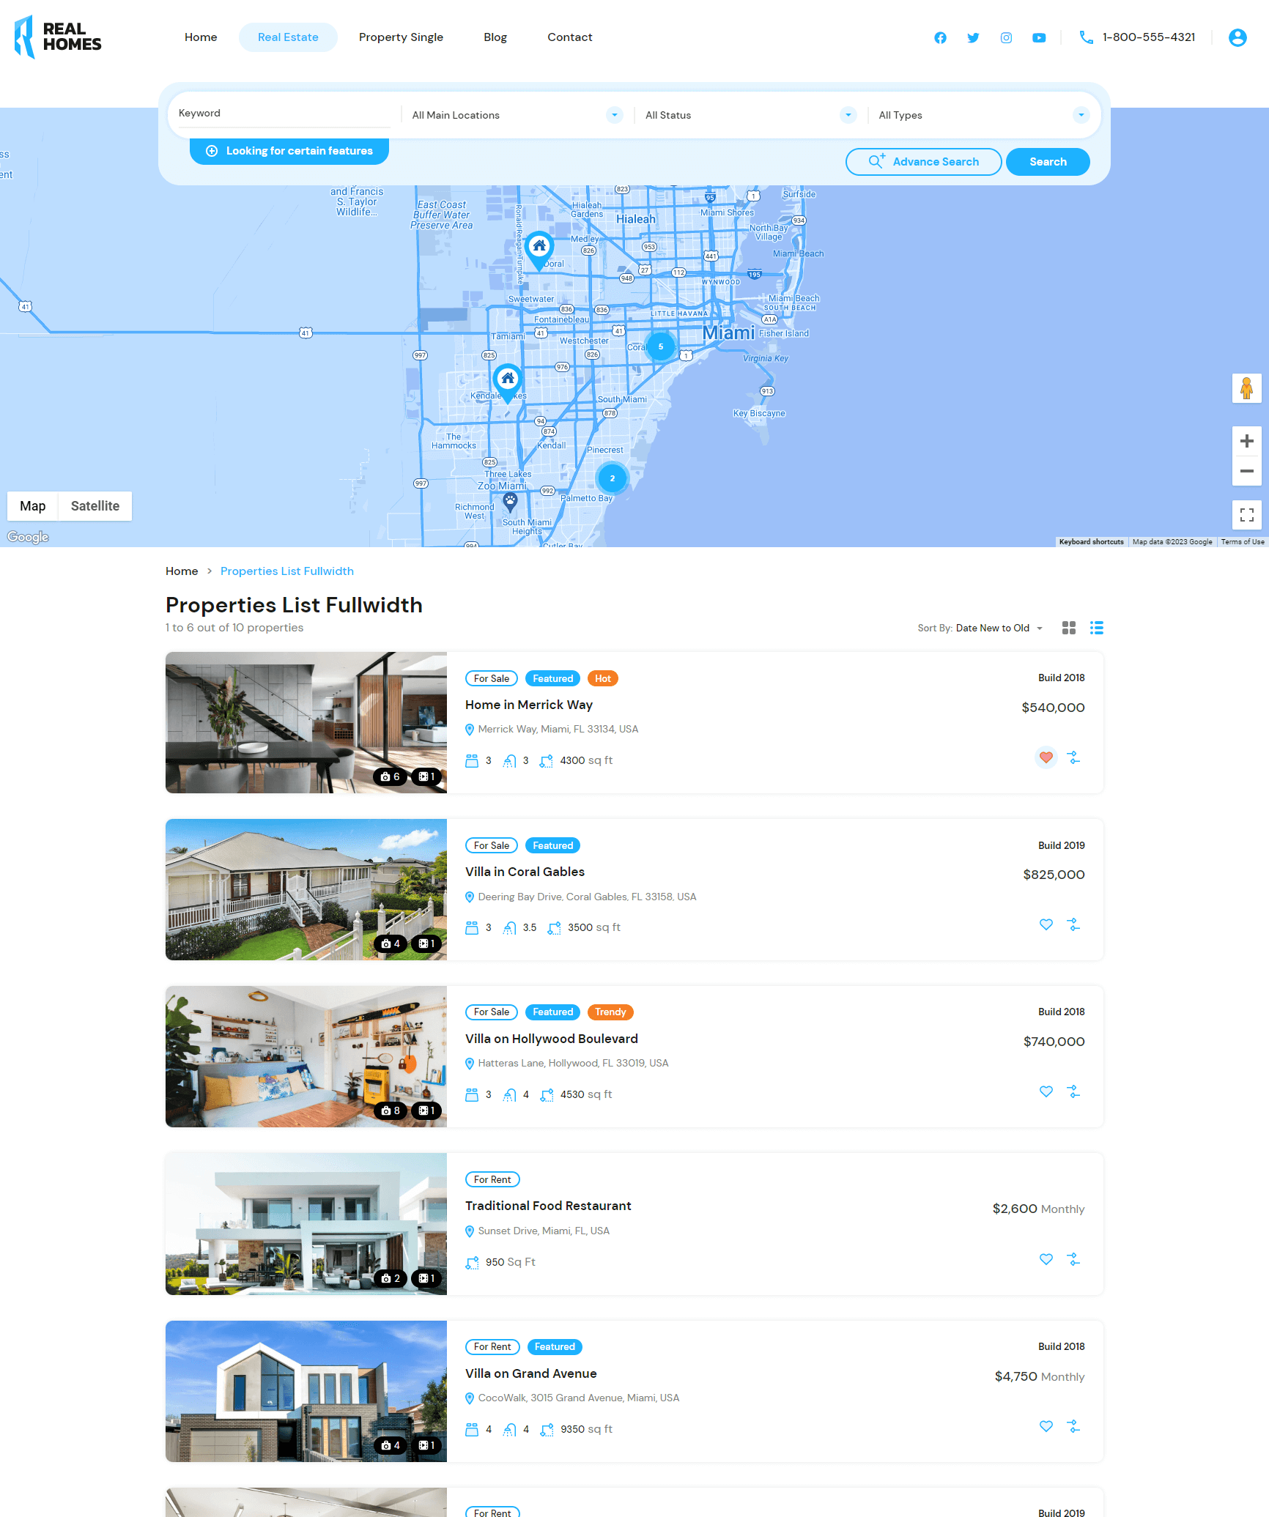This screenshot has width=1269, height=1517.
Task: Open the All Types dropdown
Action: point(984,115)
